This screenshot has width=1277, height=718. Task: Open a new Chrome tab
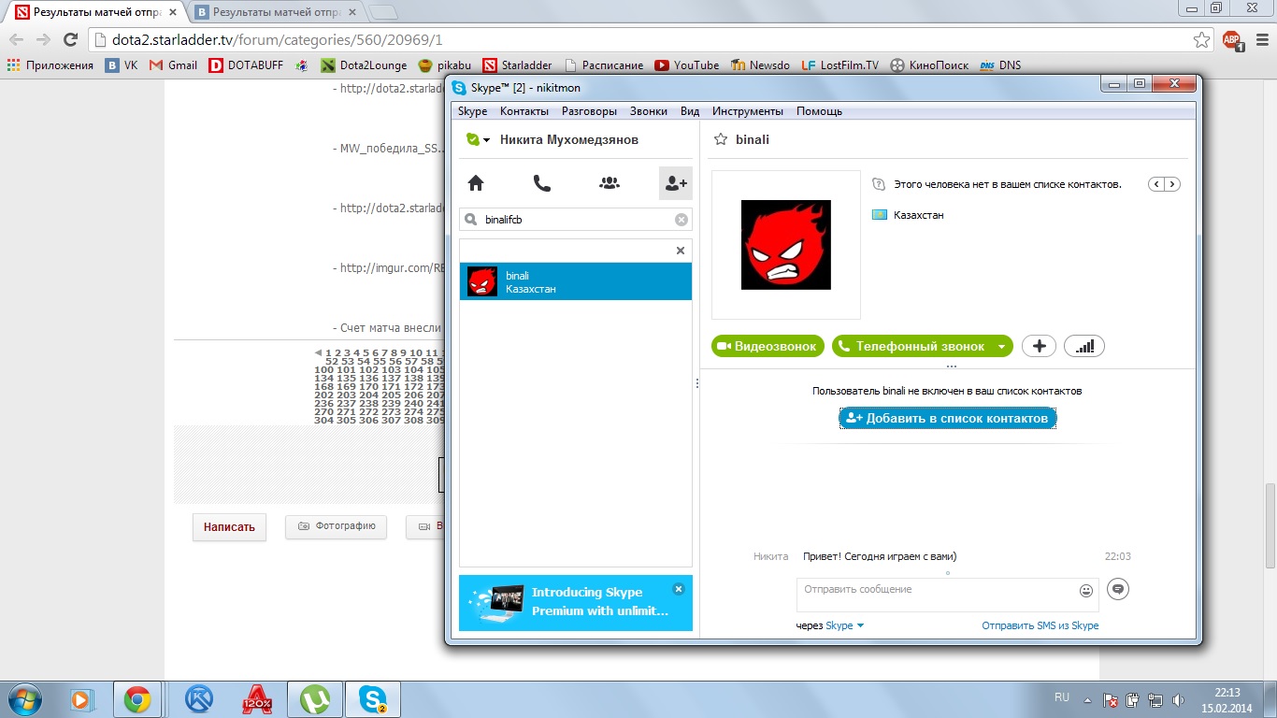[x=383, y=13]
